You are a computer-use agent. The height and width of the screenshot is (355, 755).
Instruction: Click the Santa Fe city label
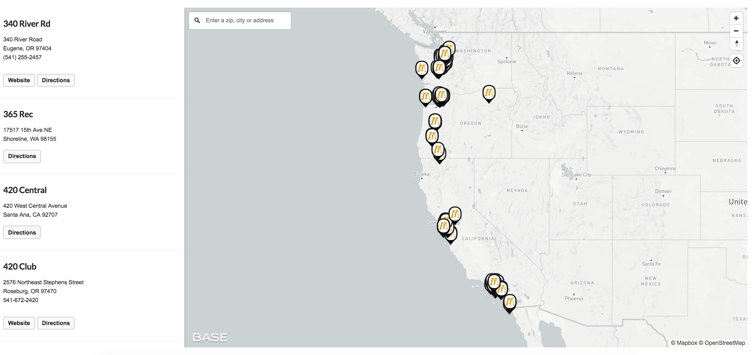651,264
